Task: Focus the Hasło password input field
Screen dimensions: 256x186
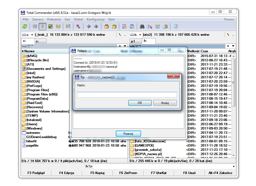Action: (127, 95)
